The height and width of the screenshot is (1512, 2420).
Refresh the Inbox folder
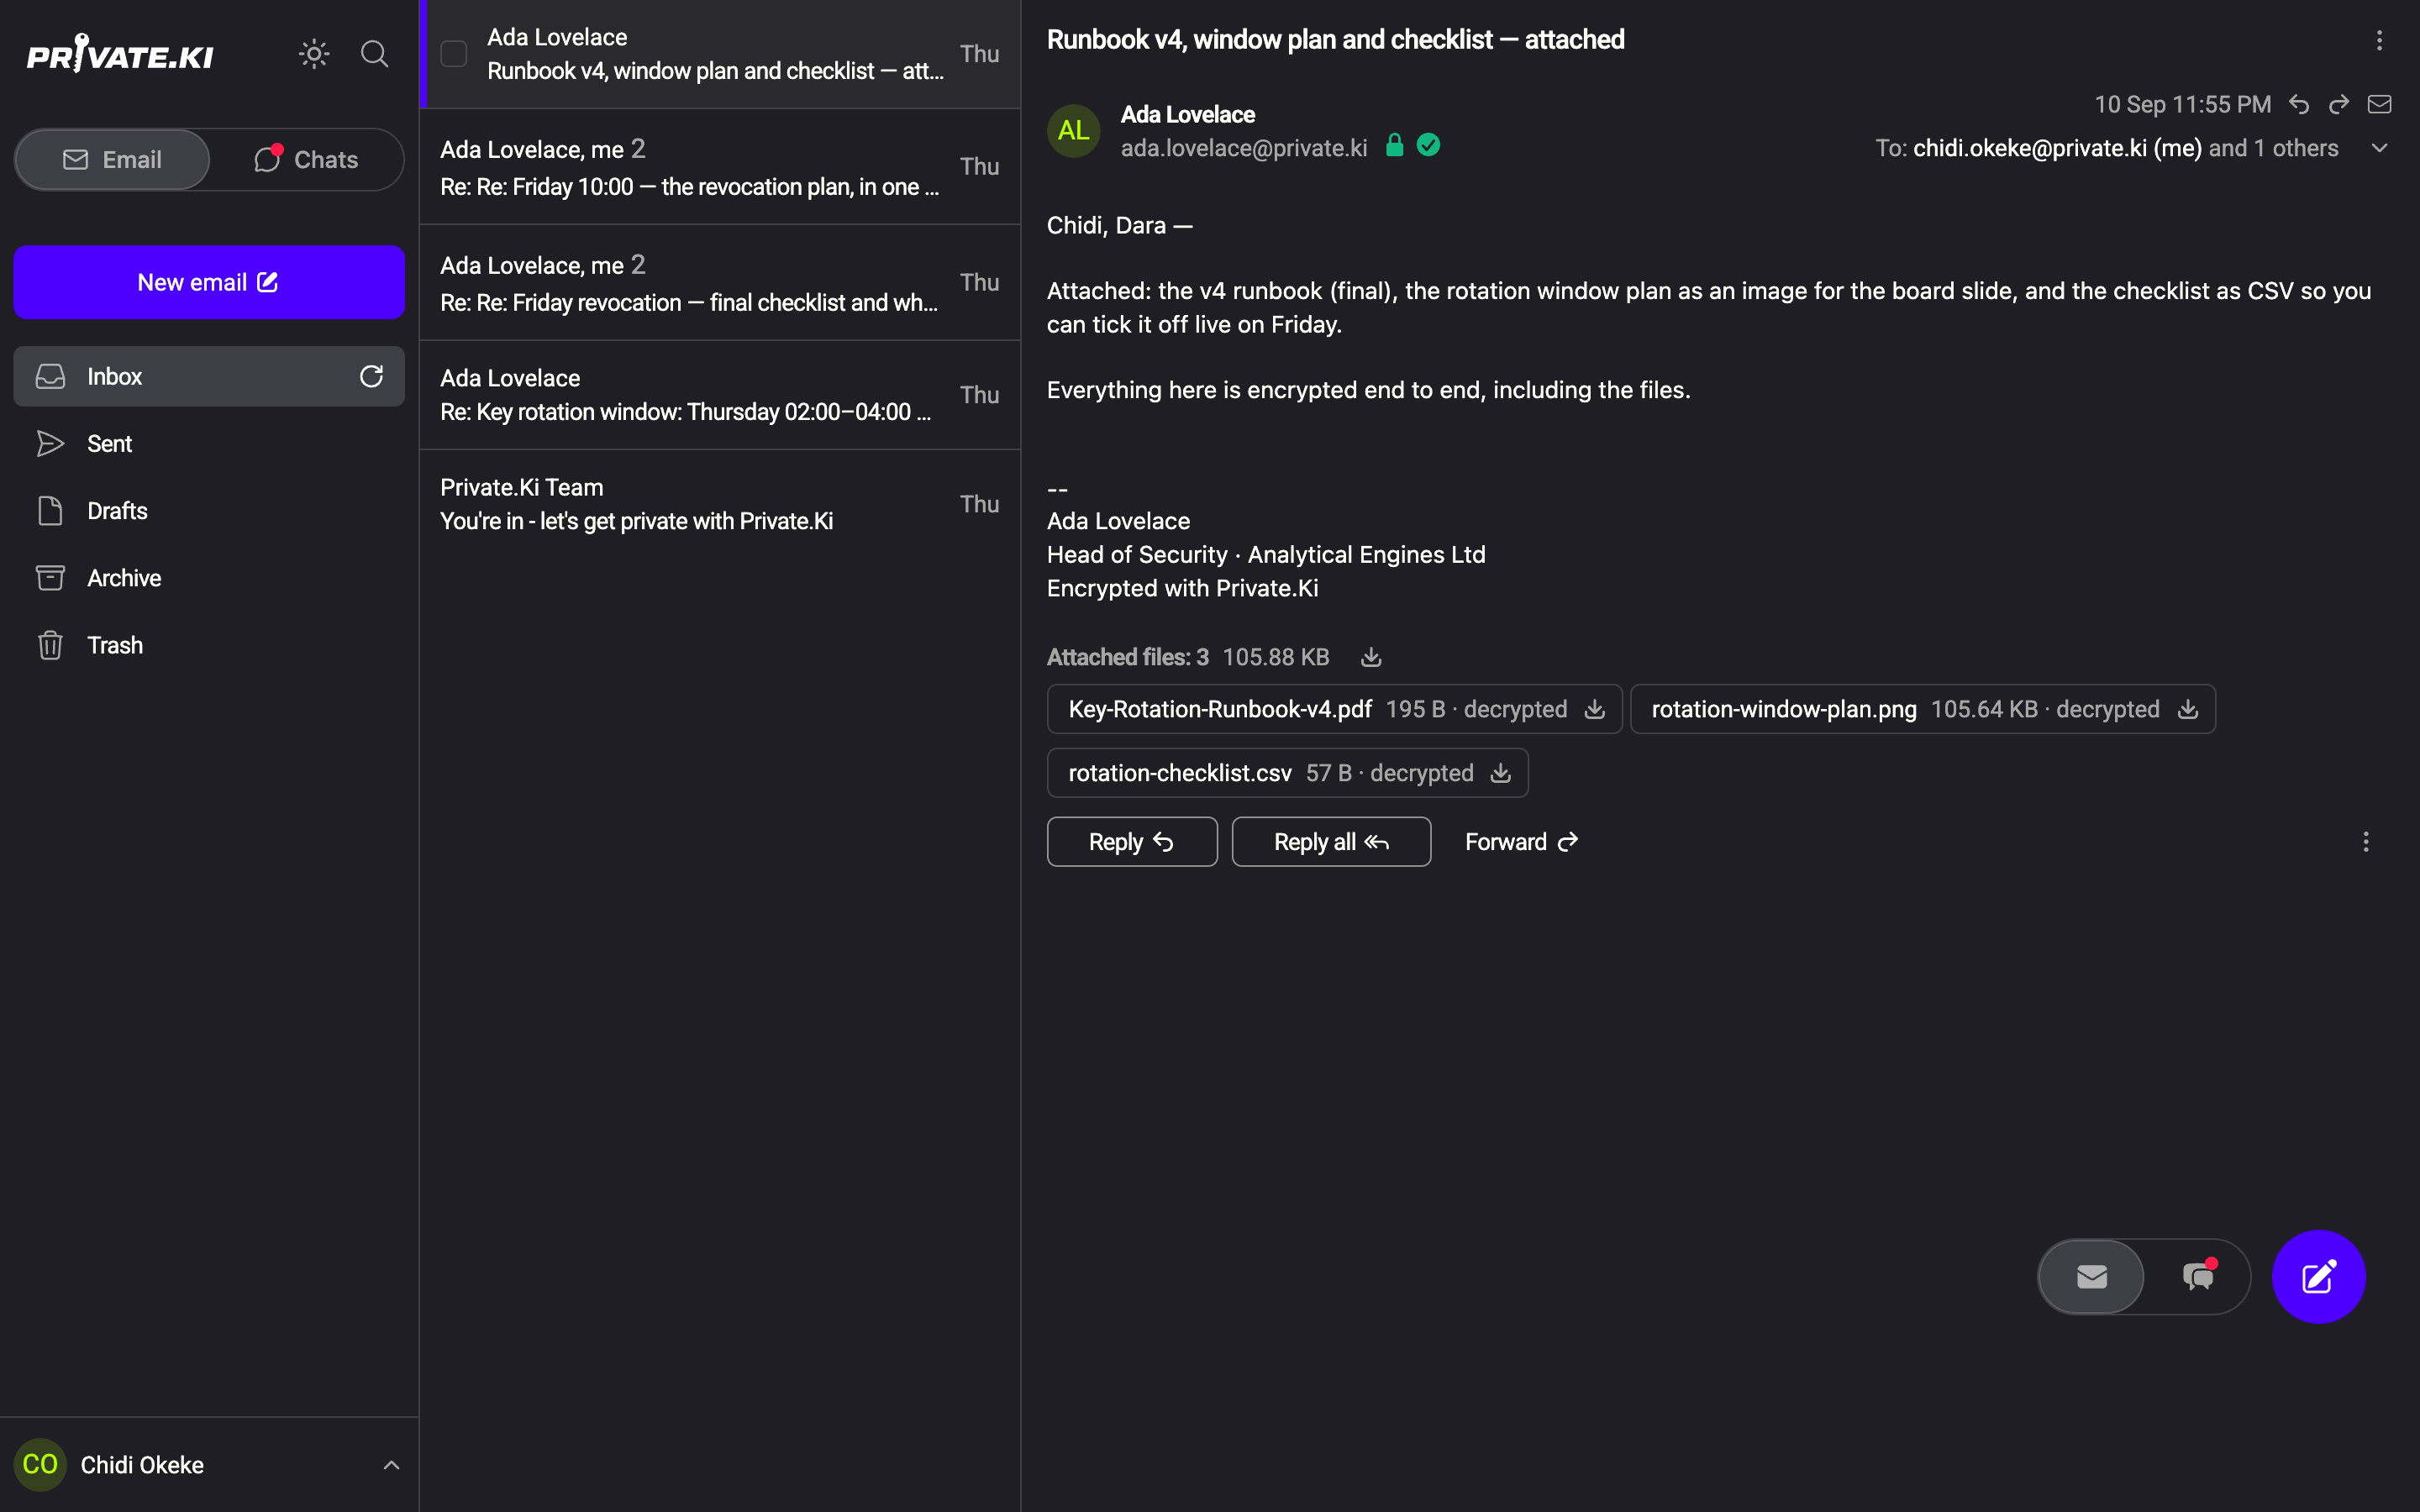(x=371, y=376)
